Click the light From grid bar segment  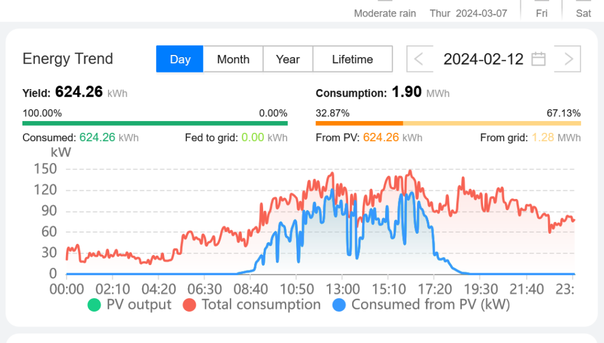pyautogui.click(x=492, y=123)
